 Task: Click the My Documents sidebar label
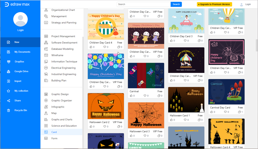tap(22, 52)
